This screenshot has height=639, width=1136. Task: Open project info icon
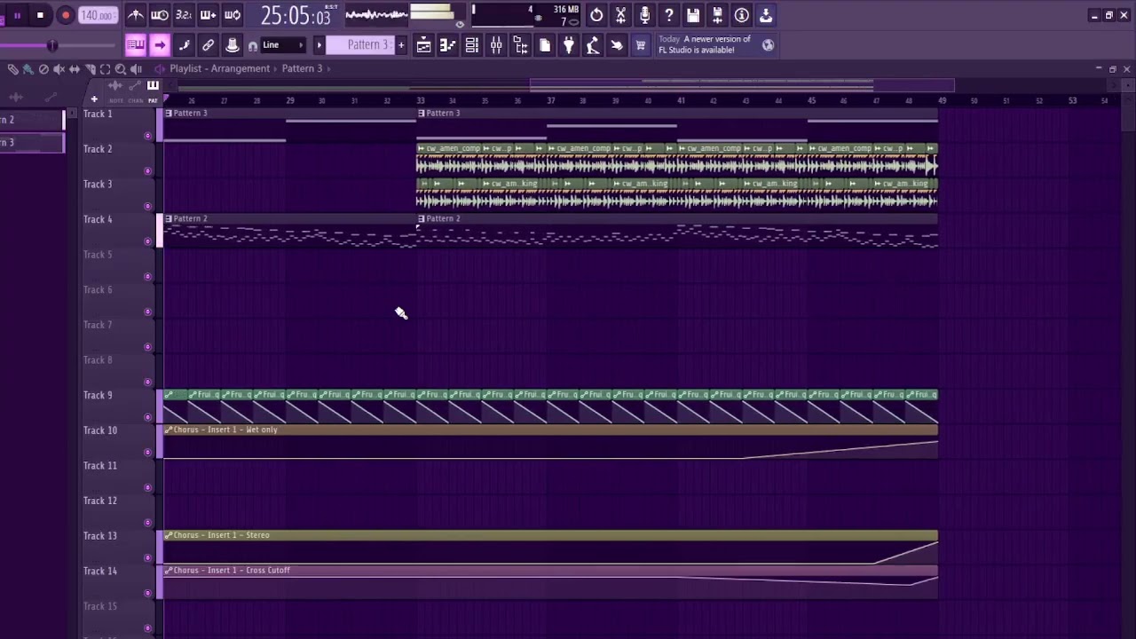click(741, 15)
